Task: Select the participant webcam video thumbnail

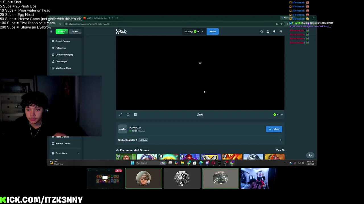Action: pyautogui.click(x=258, y=178)
